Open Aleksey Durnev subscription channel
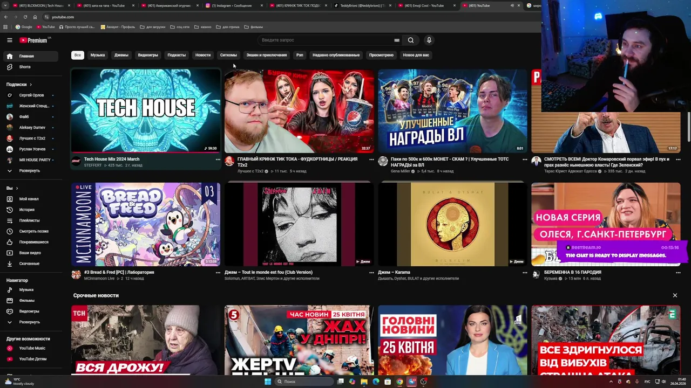Viewport: 691px width, 388px height. [x=31, y=127]
